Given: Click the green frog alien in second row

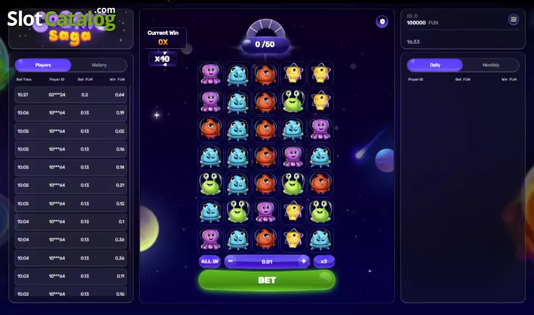Looking at the screenshot, I should point(293,102).
